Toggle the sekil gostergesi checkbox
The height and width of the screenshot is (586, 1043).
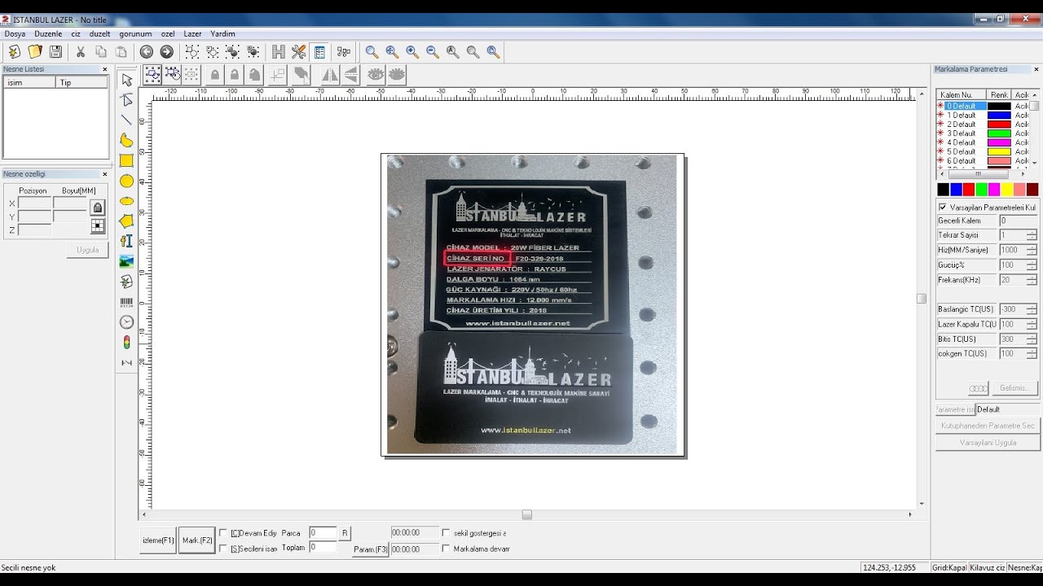[446, 533]
